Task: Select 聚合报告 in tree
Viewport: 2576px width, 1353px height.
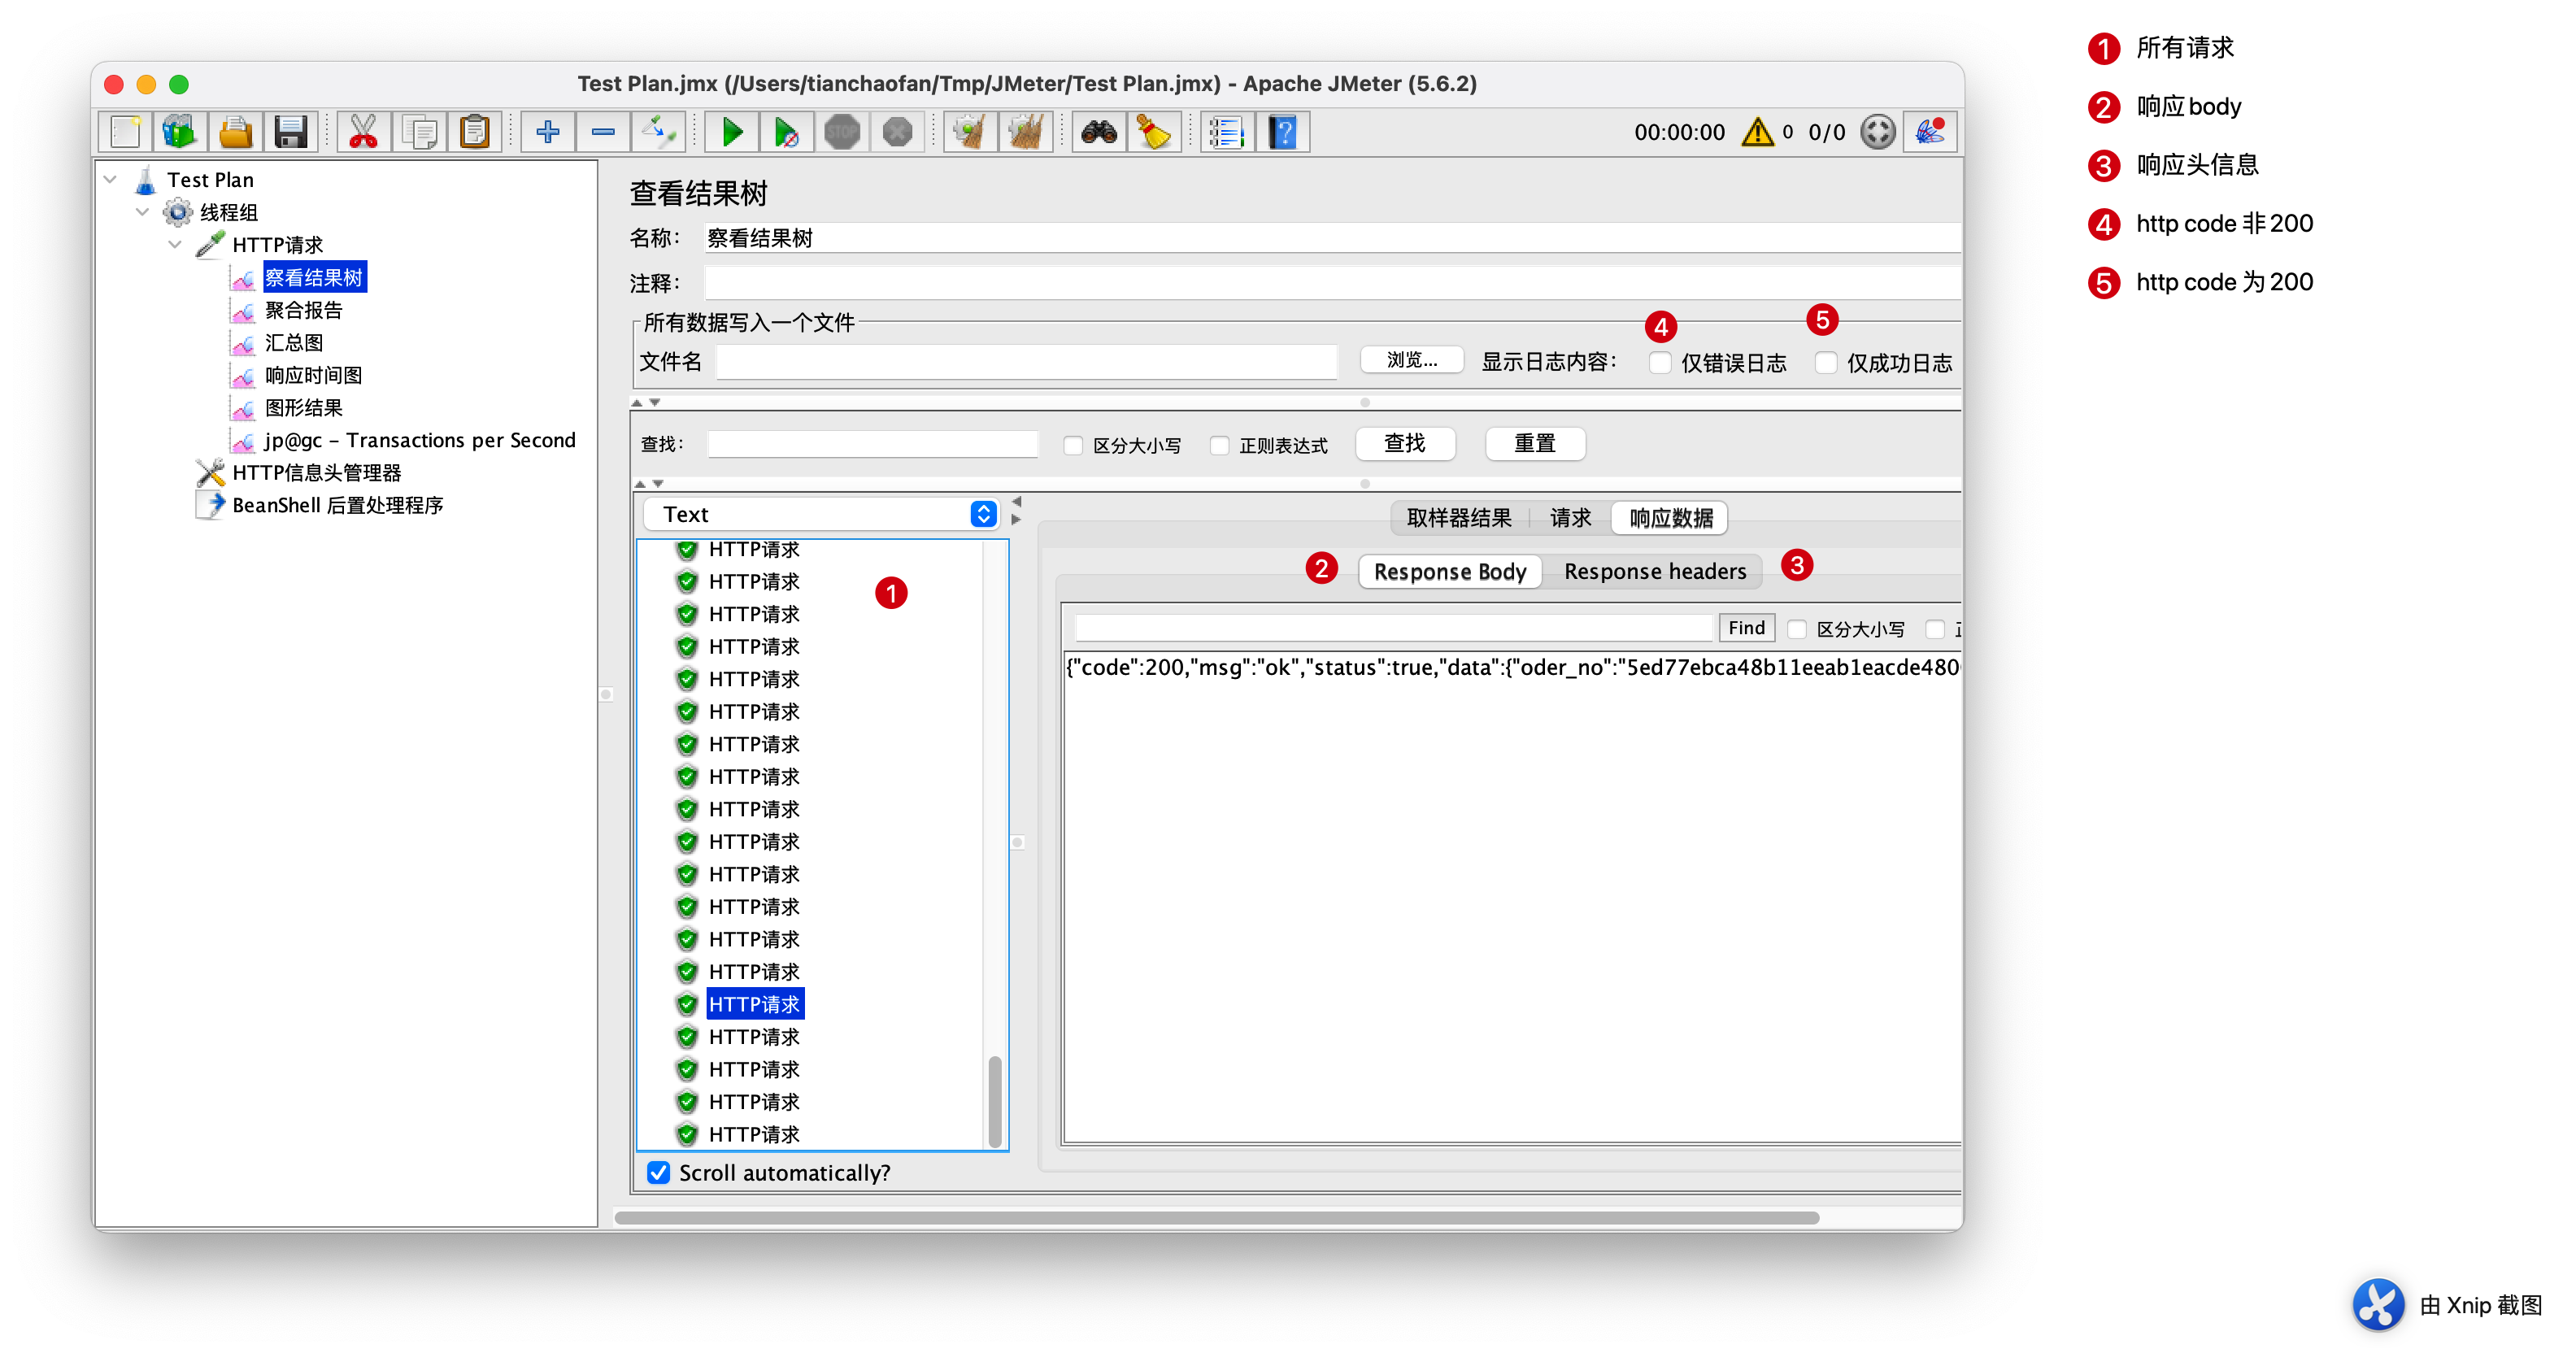Action: 303,310
